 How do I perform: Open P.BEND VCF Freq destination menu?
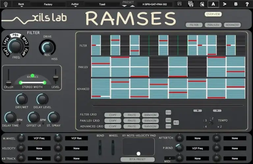(197, 148)
